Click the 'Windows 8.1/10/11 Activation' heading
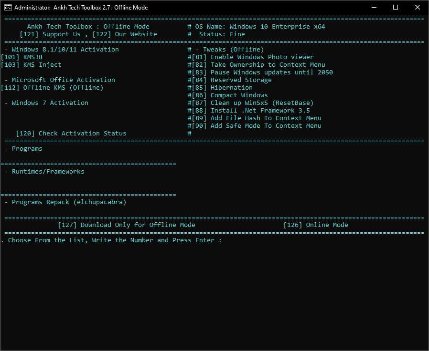This screenshot has height=351, width=429. click(65, 50)
